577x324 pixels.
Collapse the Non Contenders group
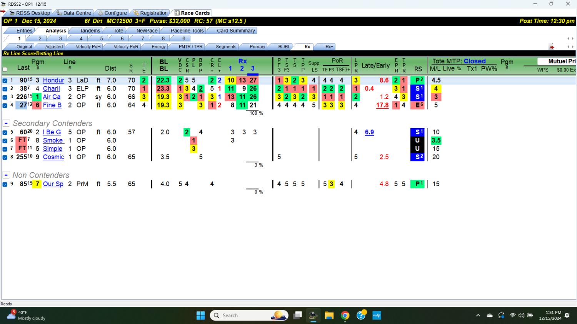coord(6,175)
